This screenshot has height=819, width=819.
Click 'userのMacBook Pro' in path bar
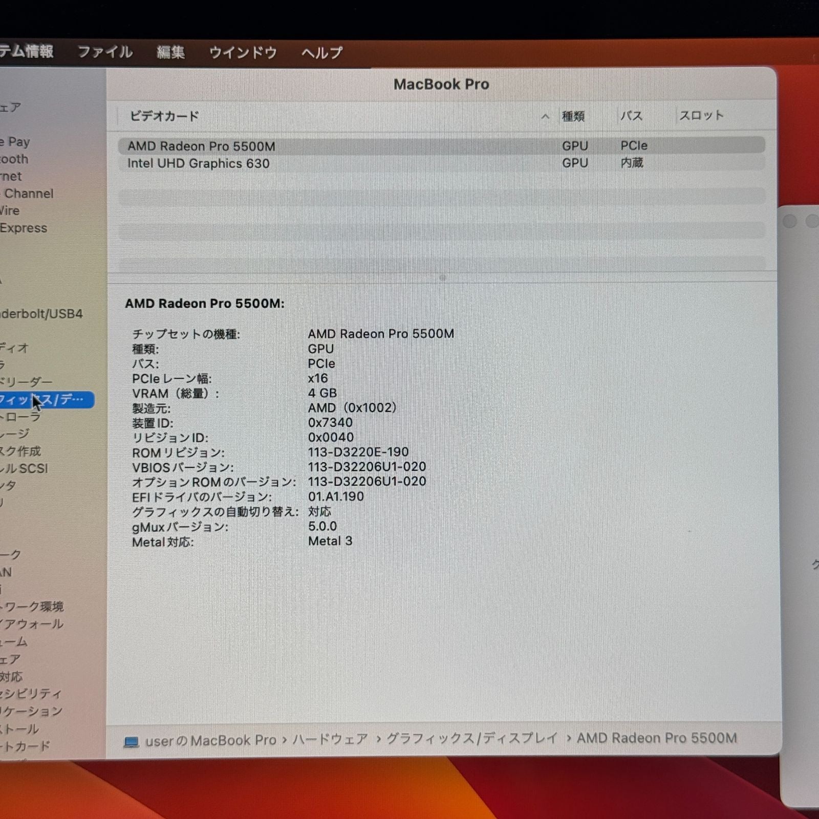(211, 741)
